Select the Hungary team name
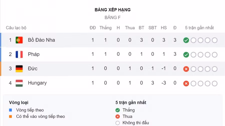The width and height of the screenshot is (225, 126). pyautogui.click(x=37, y=83)
